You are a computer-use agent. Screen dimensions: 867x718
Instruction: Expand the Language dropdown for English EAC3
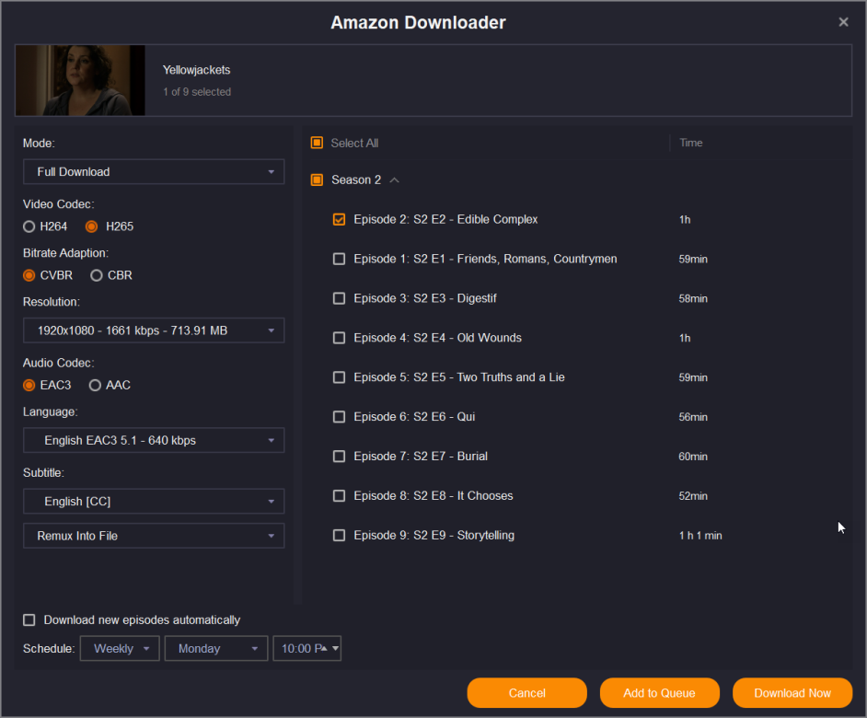pyautogui.click(x=153, y=441)
